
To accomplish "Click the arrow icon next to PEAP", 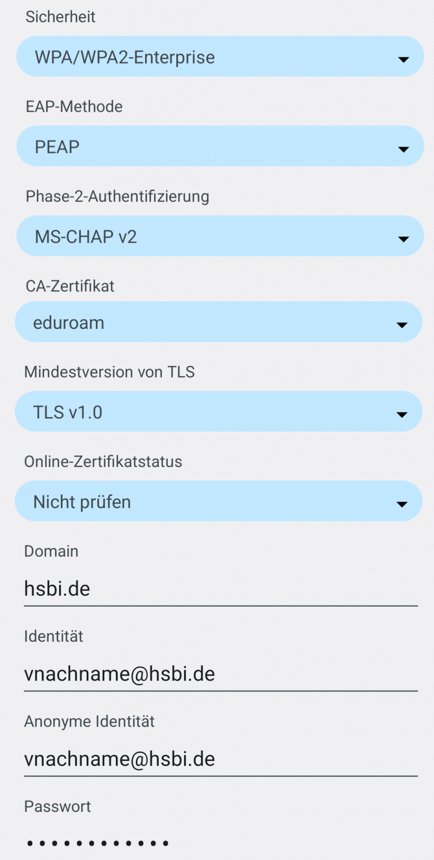I will pos(403,149).
